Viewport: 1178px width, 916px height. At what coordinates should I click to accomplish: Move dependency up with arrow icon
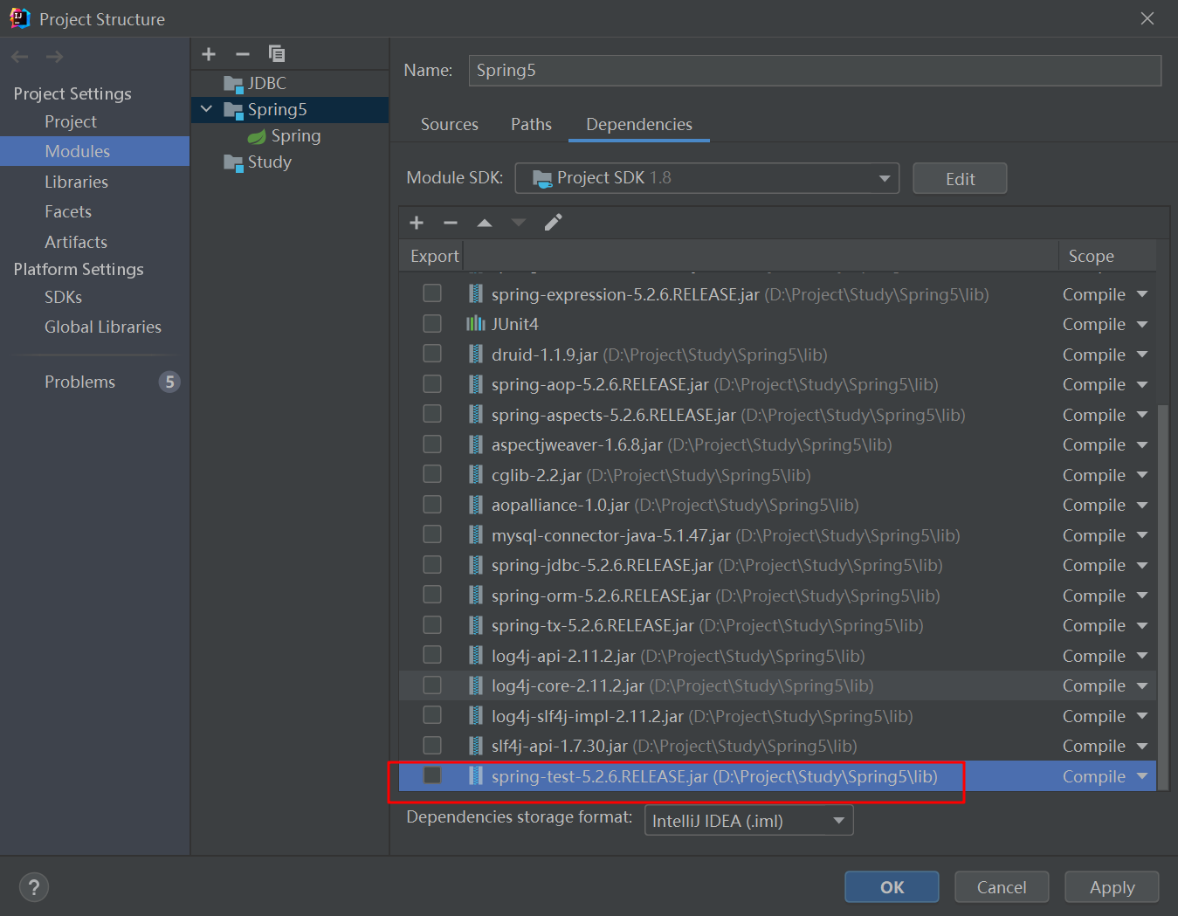(485, 223)
